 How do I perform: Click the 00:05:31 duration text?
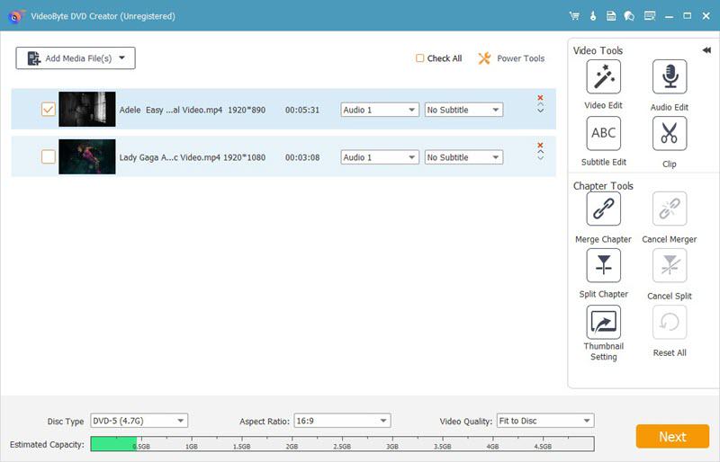click(302, 111)
